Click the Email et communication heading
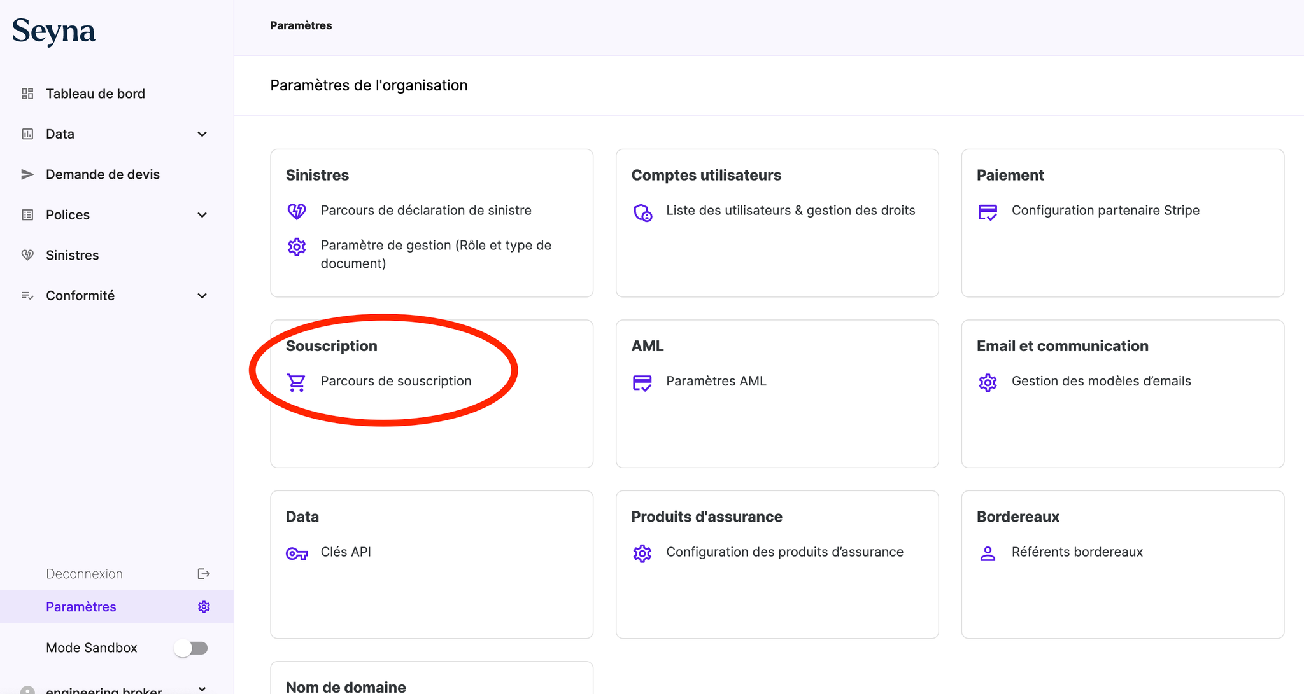The image size is (1304, 694). [1063, 345]
